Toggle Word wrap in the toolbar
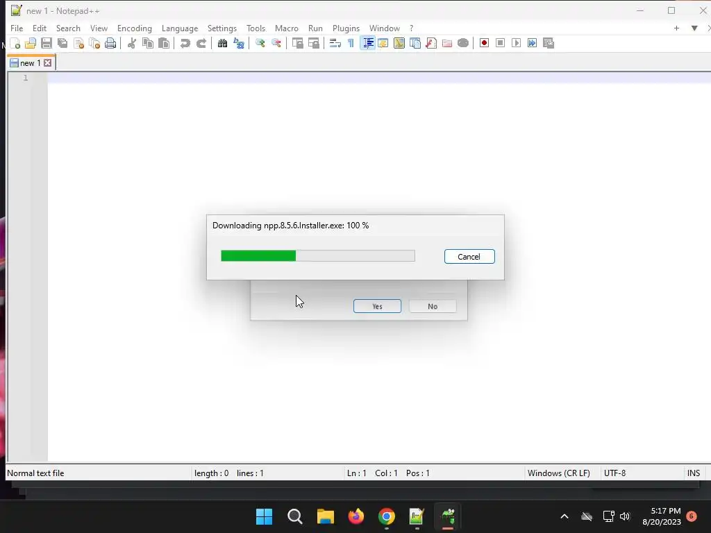This screenshot has height=533, width=711. tap(335, 44)
